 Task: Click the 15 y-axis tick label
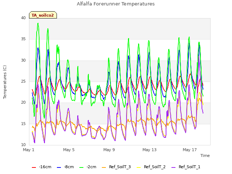click(23, 124)
